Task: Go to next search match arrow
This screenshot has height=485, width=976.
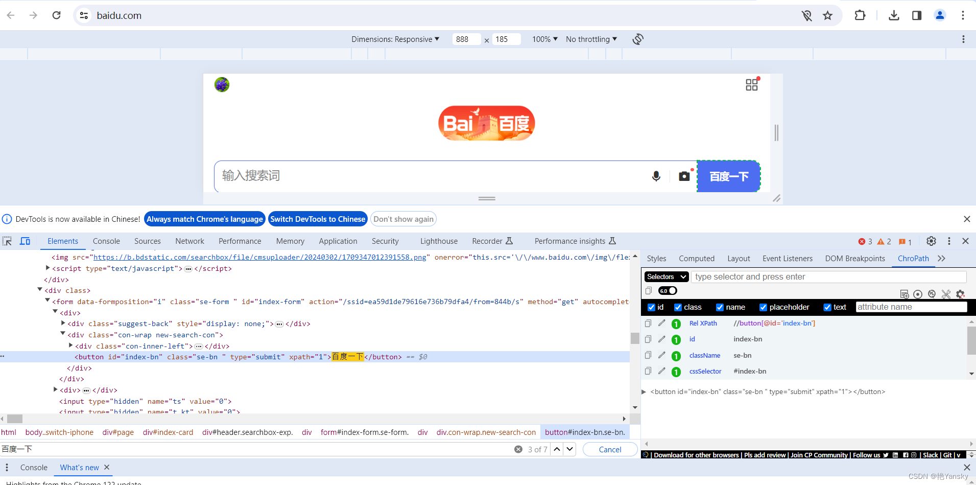Action: [x=569, y=449]
